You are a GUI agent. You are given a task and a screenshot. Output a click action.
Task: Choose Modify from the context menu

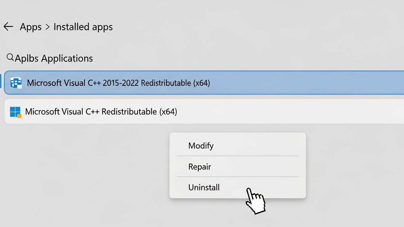pyautogui.click(x=201, y=146)
